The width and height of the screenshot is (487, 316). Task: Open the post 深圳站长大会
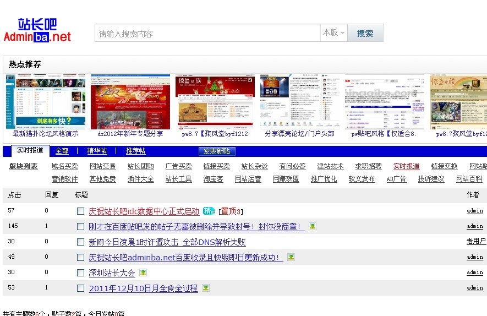coord(112,273)
